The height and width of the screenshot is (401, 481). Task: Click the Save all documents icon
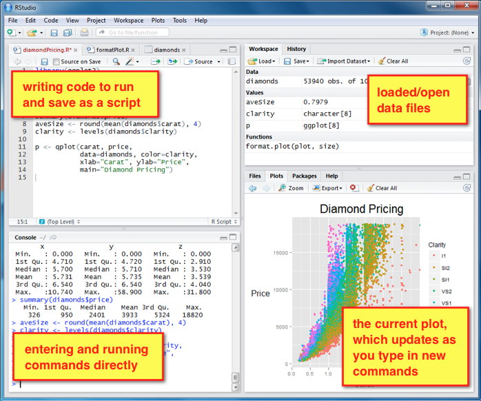[68, 32]
